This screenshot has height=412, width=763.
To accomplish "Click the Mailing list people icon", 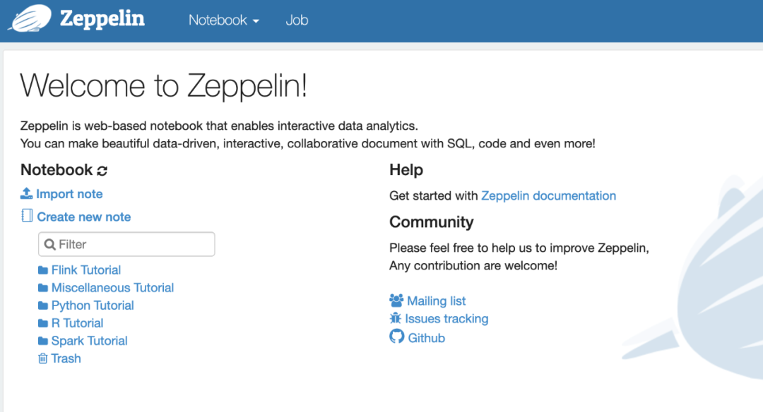I will tap(396, 301).
